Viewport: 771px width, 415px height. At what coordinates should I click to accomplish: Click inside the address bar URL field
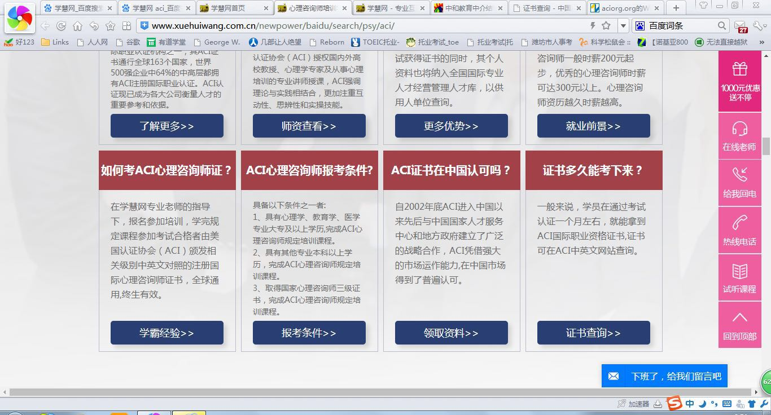tap(339, 25)
